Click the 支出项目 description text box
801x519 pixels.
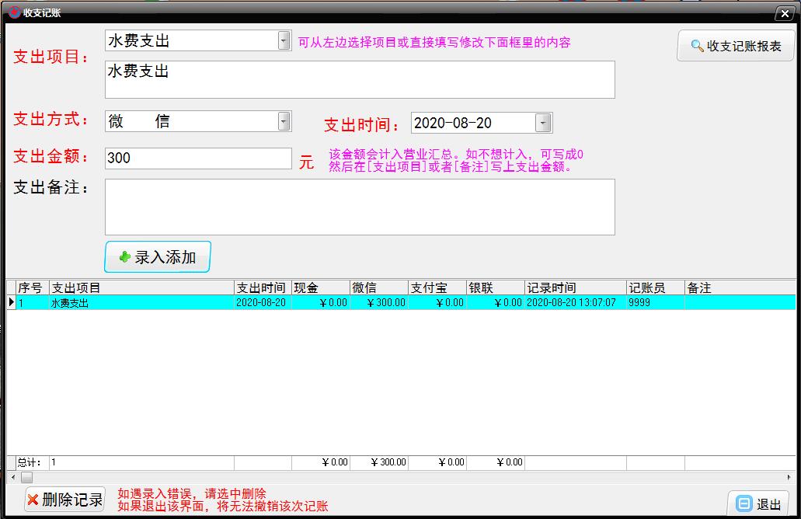[x=360, y=79]
